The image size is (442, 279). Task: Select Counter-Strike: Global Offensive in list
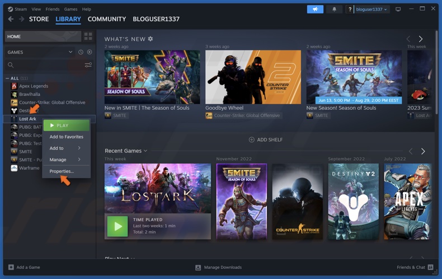pos(52,103)
